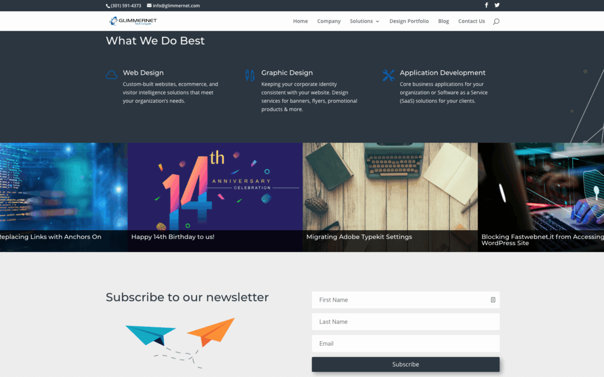Focus the Last Name input field
This screenshot has height=377, width=604.
[x=405, y=322]
